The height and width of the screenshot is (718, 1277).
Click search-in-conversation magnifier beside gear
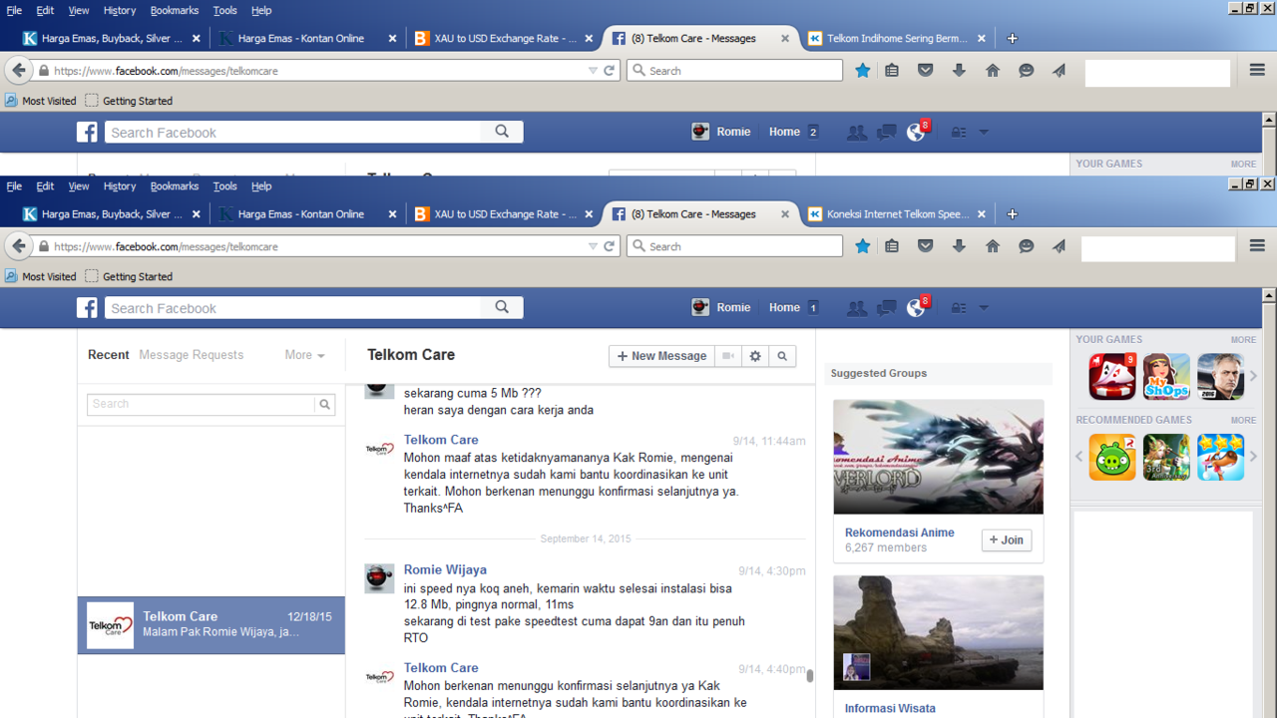coord(782,356)
